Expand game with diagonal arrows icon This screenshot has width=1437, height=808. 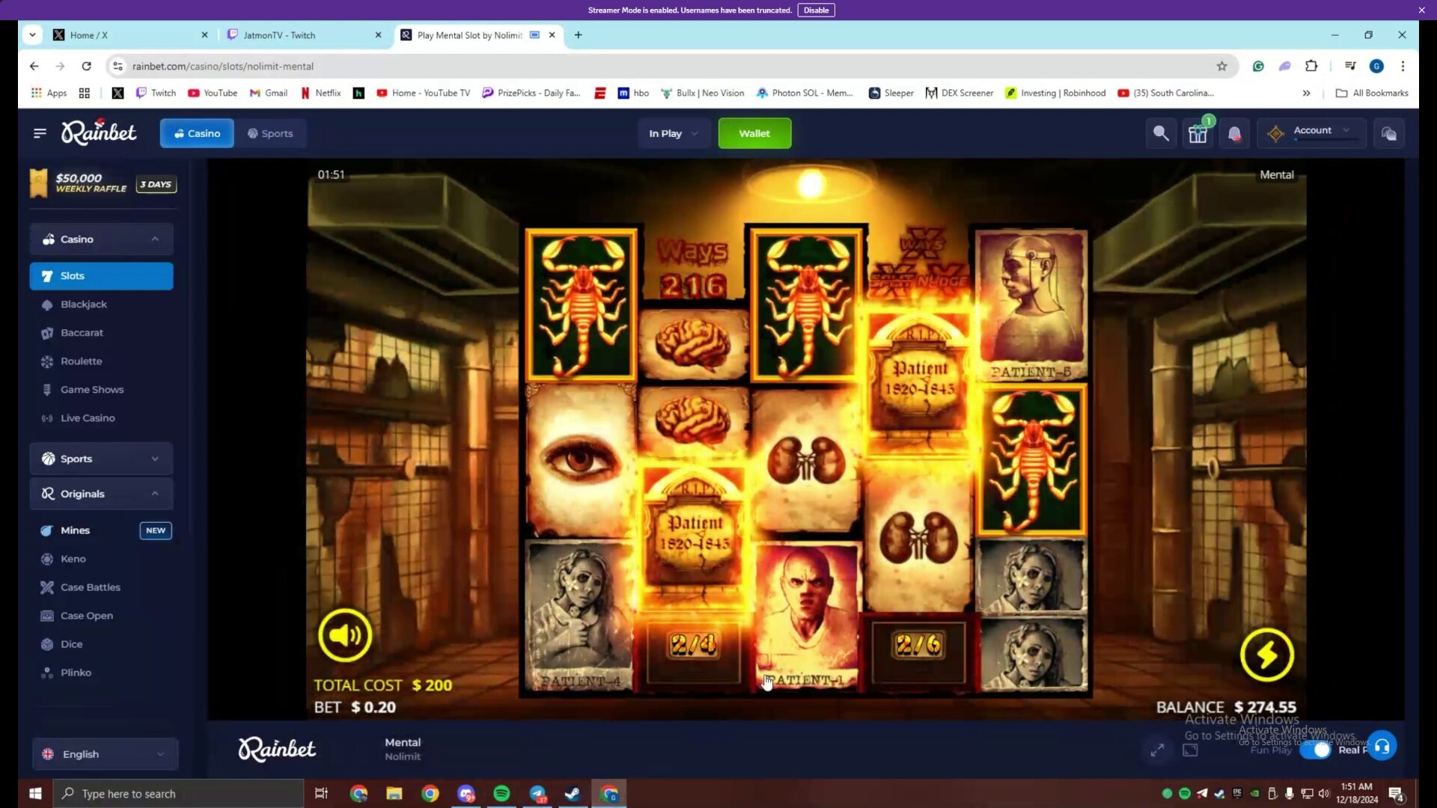coord(1157,750)
